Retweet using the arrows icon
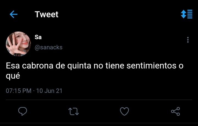The height and width of the screenshot is (126, 198). 73,111
